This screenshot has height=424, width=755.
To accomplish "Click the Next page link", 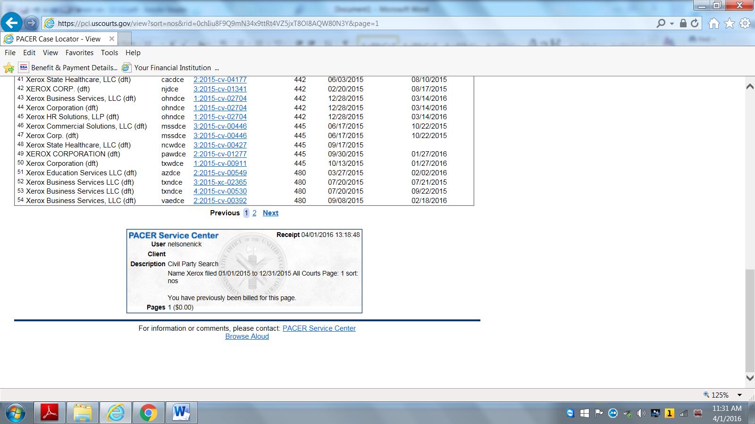I will (270, 213).
